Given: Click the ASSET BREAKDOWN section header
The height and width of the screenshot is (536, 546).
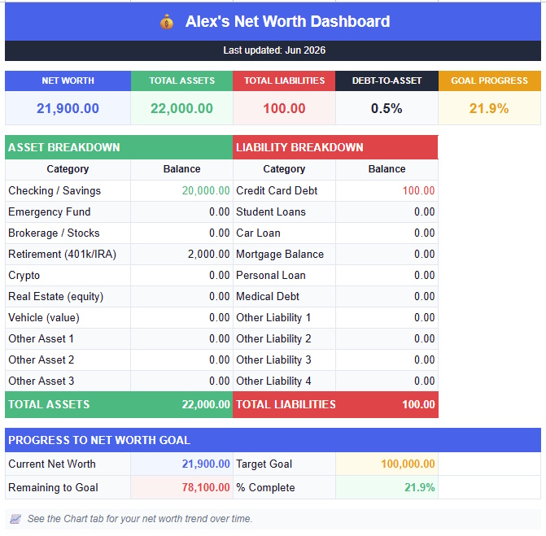Looking at the screenshot, I should coord(119,147).
